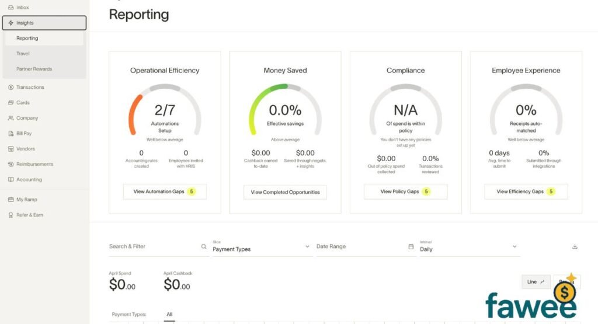Click the calendar icon in Date Range
Viewport: 598px width, 324px height.
pyautogui.click(x=411, y=246)
